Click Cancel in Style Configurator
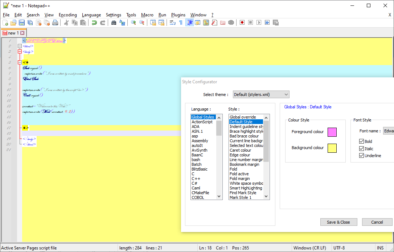Viewport: 394px width, 252px height. pos(377,222)
